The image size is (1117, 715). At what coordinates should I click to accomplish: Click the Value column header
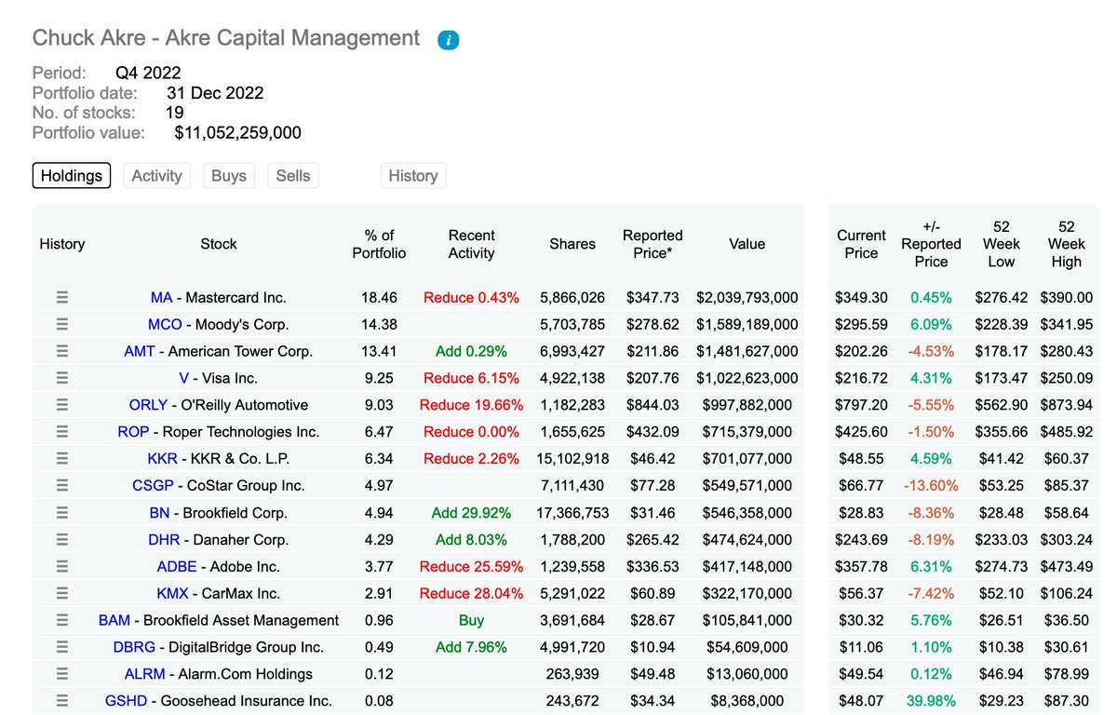pos(747,244)
